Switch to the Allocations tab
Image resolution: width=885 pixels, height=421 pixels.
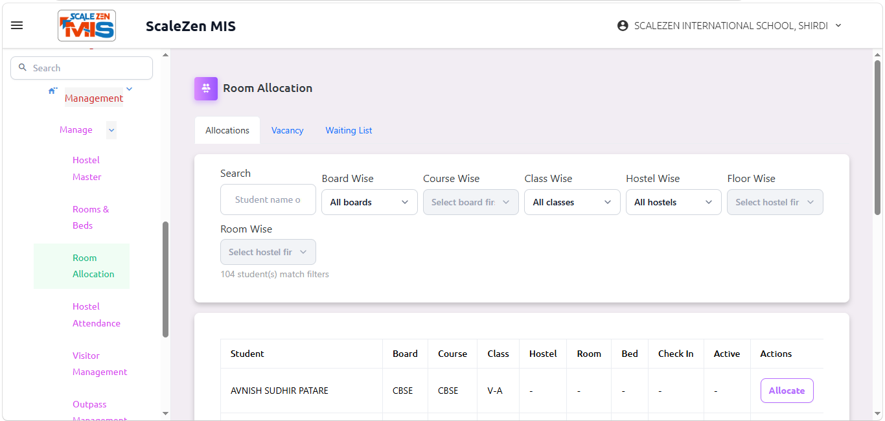click(227, 130)
